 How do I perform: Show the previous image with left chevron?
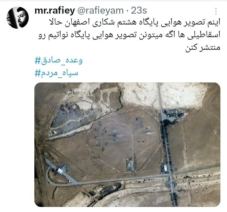40,132
